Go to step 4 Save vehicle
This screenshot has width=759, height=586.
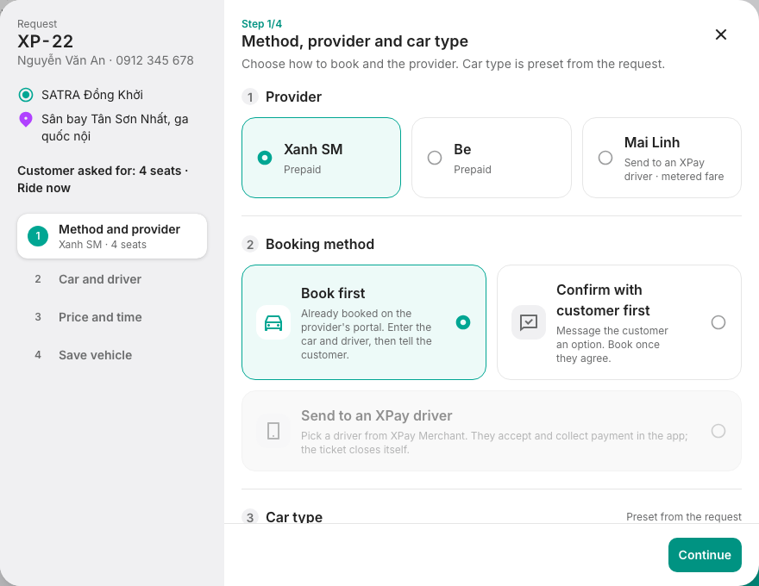[x=112, y=355]
